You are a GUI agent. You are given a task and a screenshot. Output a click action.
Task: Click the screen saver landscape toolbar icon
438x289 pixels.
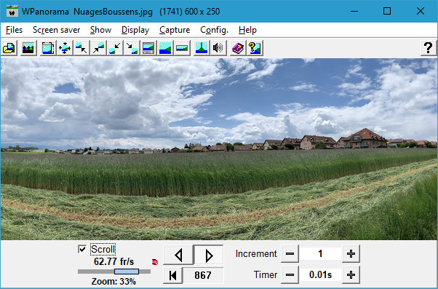pyautogui.click(x=28, y=48)
